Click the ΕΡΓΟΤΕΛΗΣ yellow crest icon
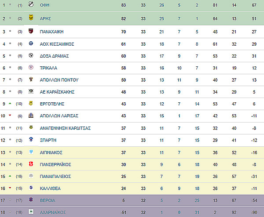This screenshot has width=264, height=217. coord(31,103)
